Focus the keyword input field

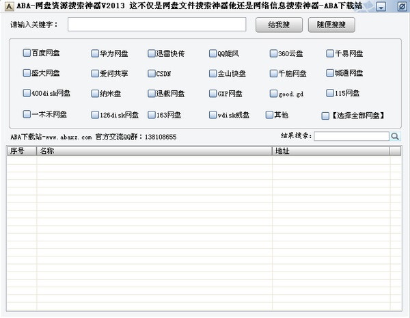[157, 25]
